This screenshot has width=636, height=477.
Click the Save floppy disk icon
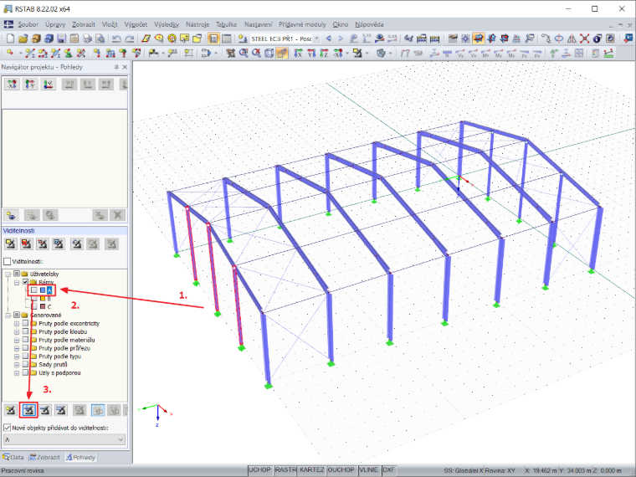pos(61,38)
